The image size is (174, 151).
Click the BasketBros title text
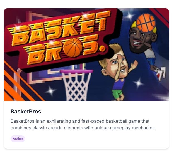click(26, 112)
